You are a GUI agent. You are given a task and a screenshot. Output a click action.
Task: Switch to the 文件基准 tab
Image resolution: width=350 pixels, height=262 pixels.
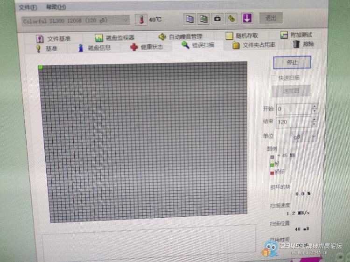(53, 39)
